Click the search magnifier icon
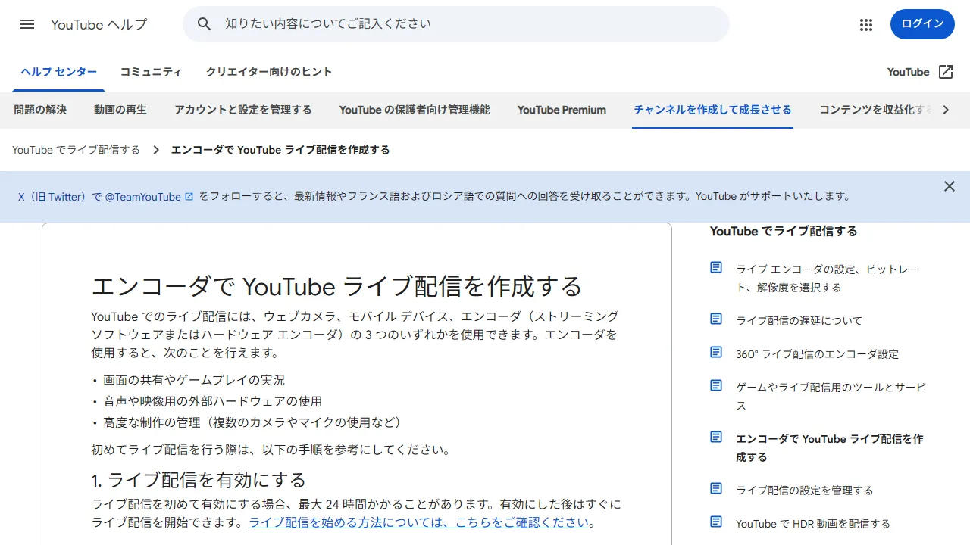The image size is (970, 545). click(x=204, y=24)
